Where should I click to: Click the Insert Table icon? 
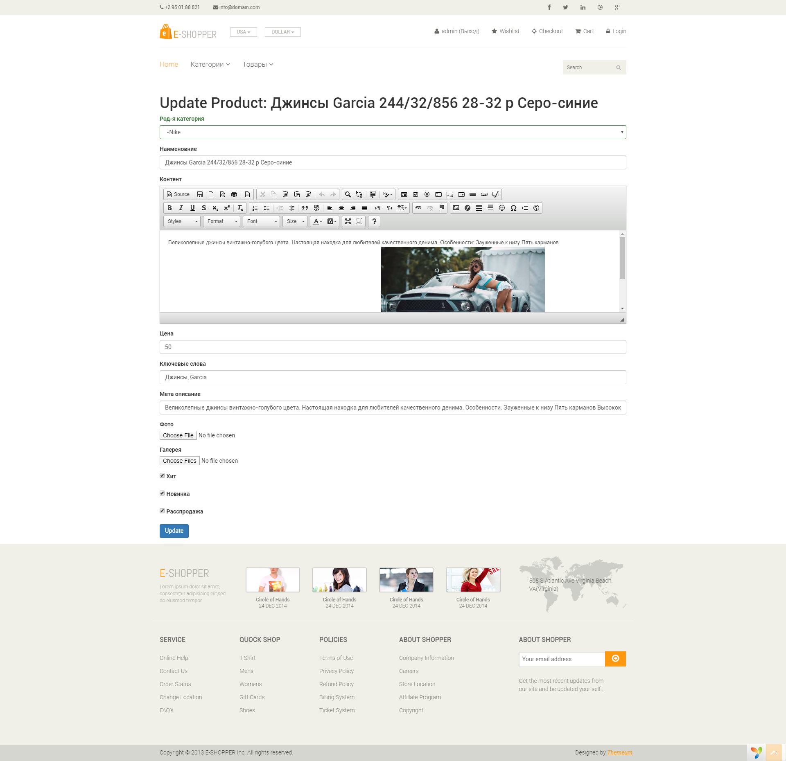point(479,208)
